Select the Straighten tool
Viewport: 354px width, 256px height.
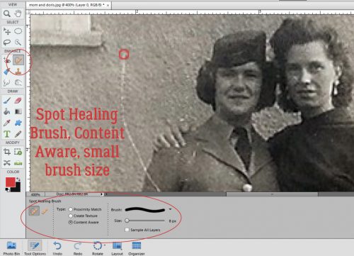click(x=18, y=163)
